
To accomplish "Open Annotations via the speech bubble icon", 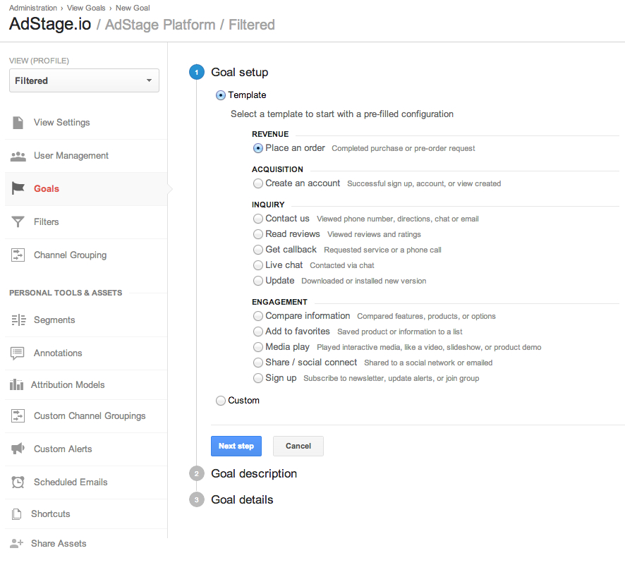I will (17, 353).
